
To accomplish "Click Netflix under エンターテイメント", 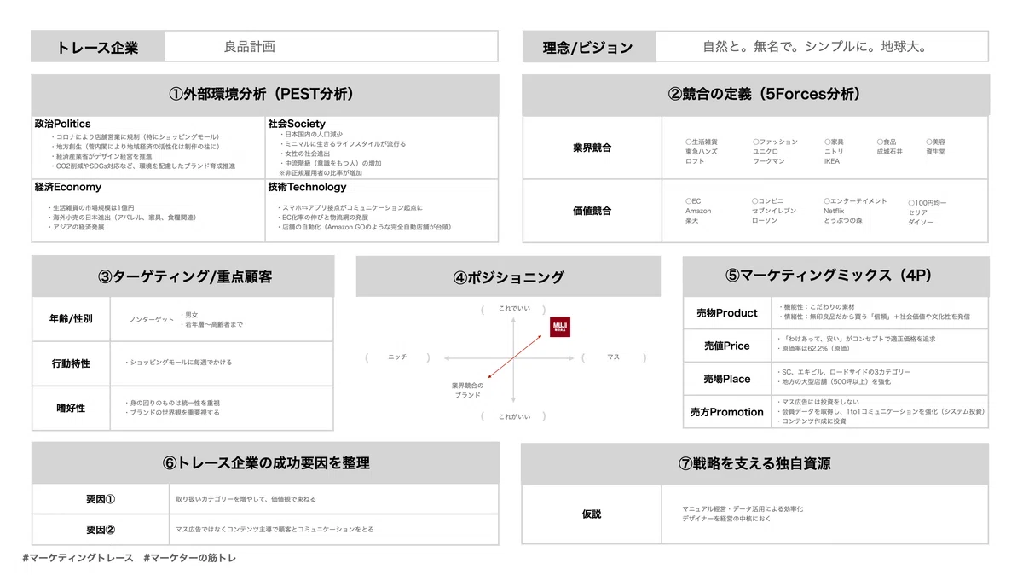I will pos(834,211).
